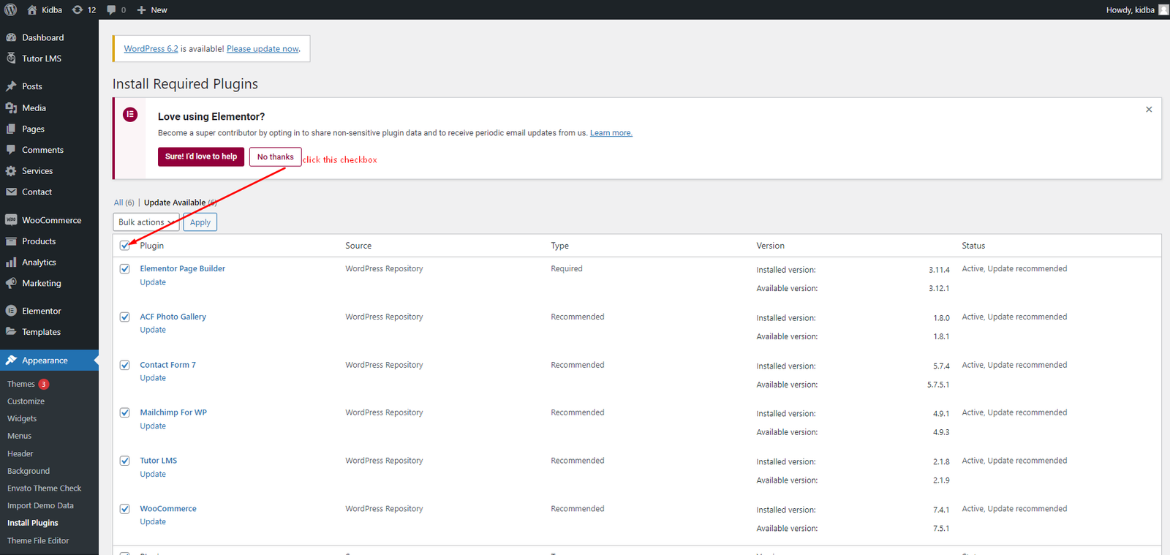Viewport: 1170px width, 555px height.
Task: Click the 'Please update now' link
Action: pyautogui.click(x=263, y=49)
